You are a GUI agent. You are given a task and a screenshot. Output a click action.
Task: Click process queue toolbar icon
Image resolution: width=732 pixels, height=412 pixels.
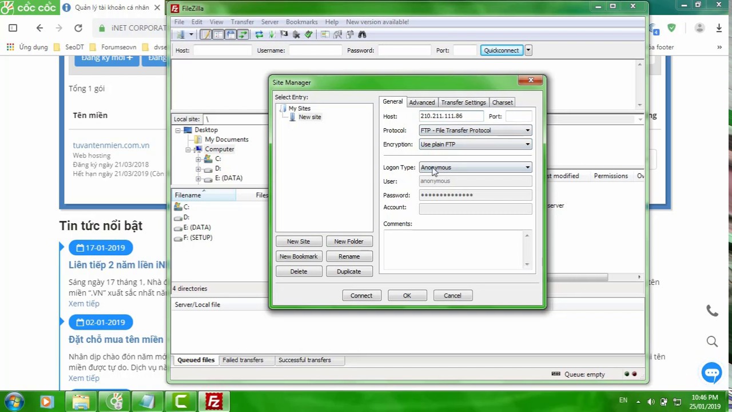click(x=272, y=35)
